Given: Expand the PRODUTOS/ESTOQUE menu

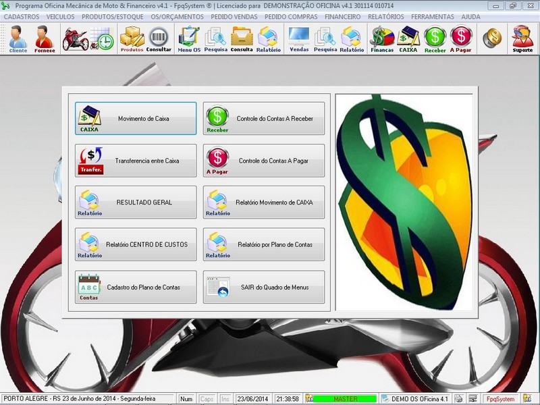Looking at the screenshot, I should [x=113, y=16].
